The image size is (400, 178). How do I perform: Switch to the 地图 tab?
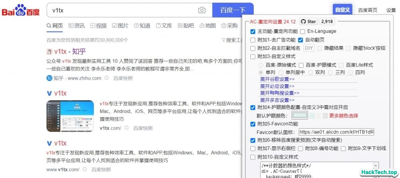(208, 25)
